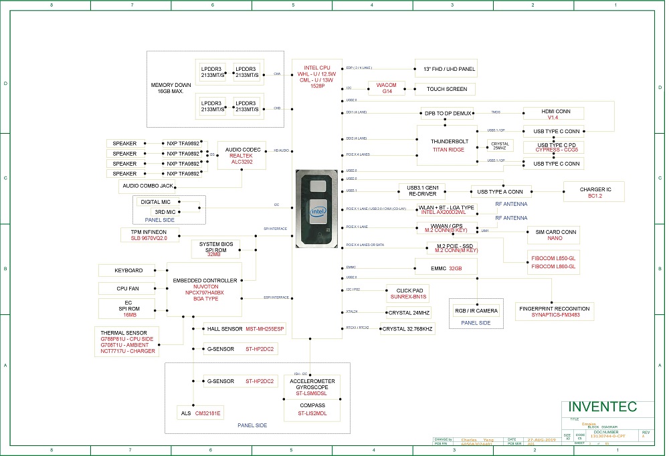
Task: Click the "WACOM G14" block
Action: click(387, 88)
